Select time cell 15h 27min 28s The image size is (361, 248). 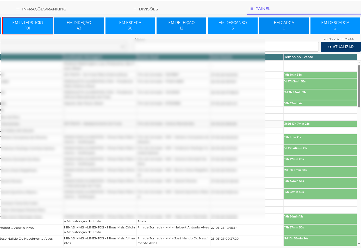coord(320,161)
